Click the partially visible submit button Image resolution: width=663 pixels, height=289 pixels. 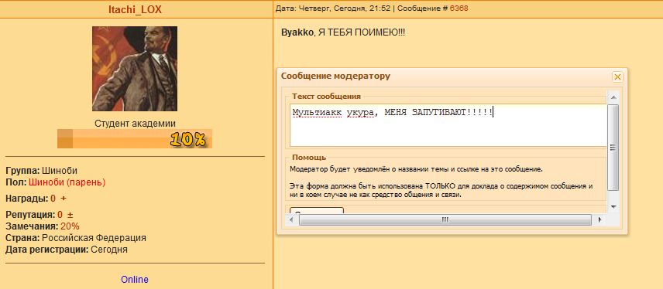click(317, 210)
